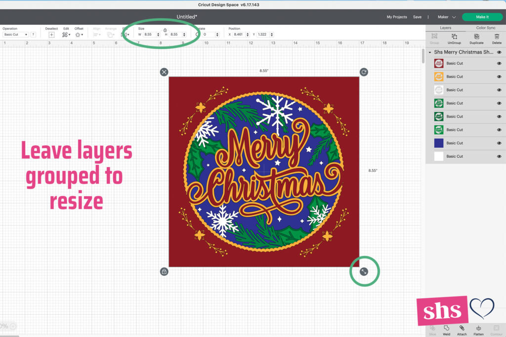Hide the first green Basic Cut layer
This screenshot has height=337, width=506.
coord(499,103)
